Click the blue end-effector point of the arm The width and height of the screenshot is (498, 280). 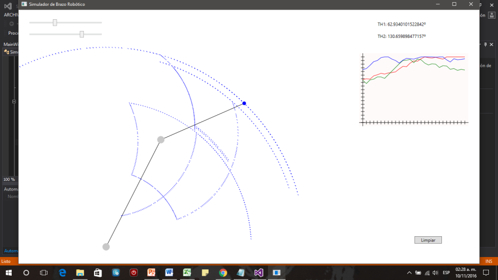pyautogui.click(x=244, y=103)
